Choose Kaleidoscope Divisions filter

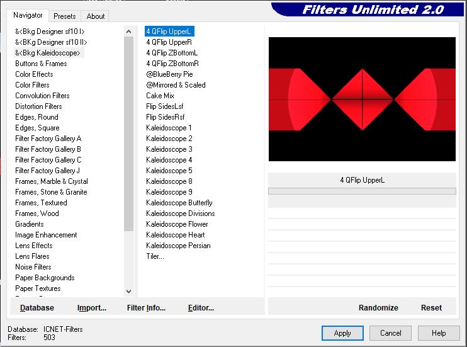[x=181, y=213]
